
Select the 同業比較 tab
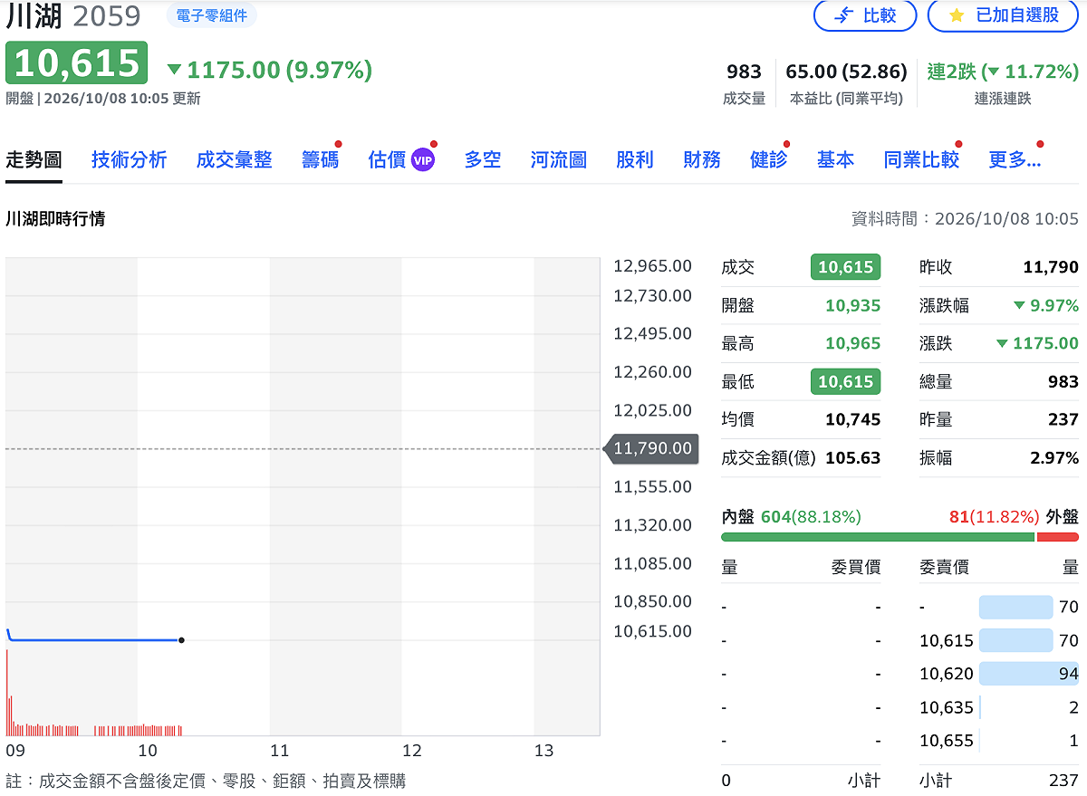[x=921, y=160]
